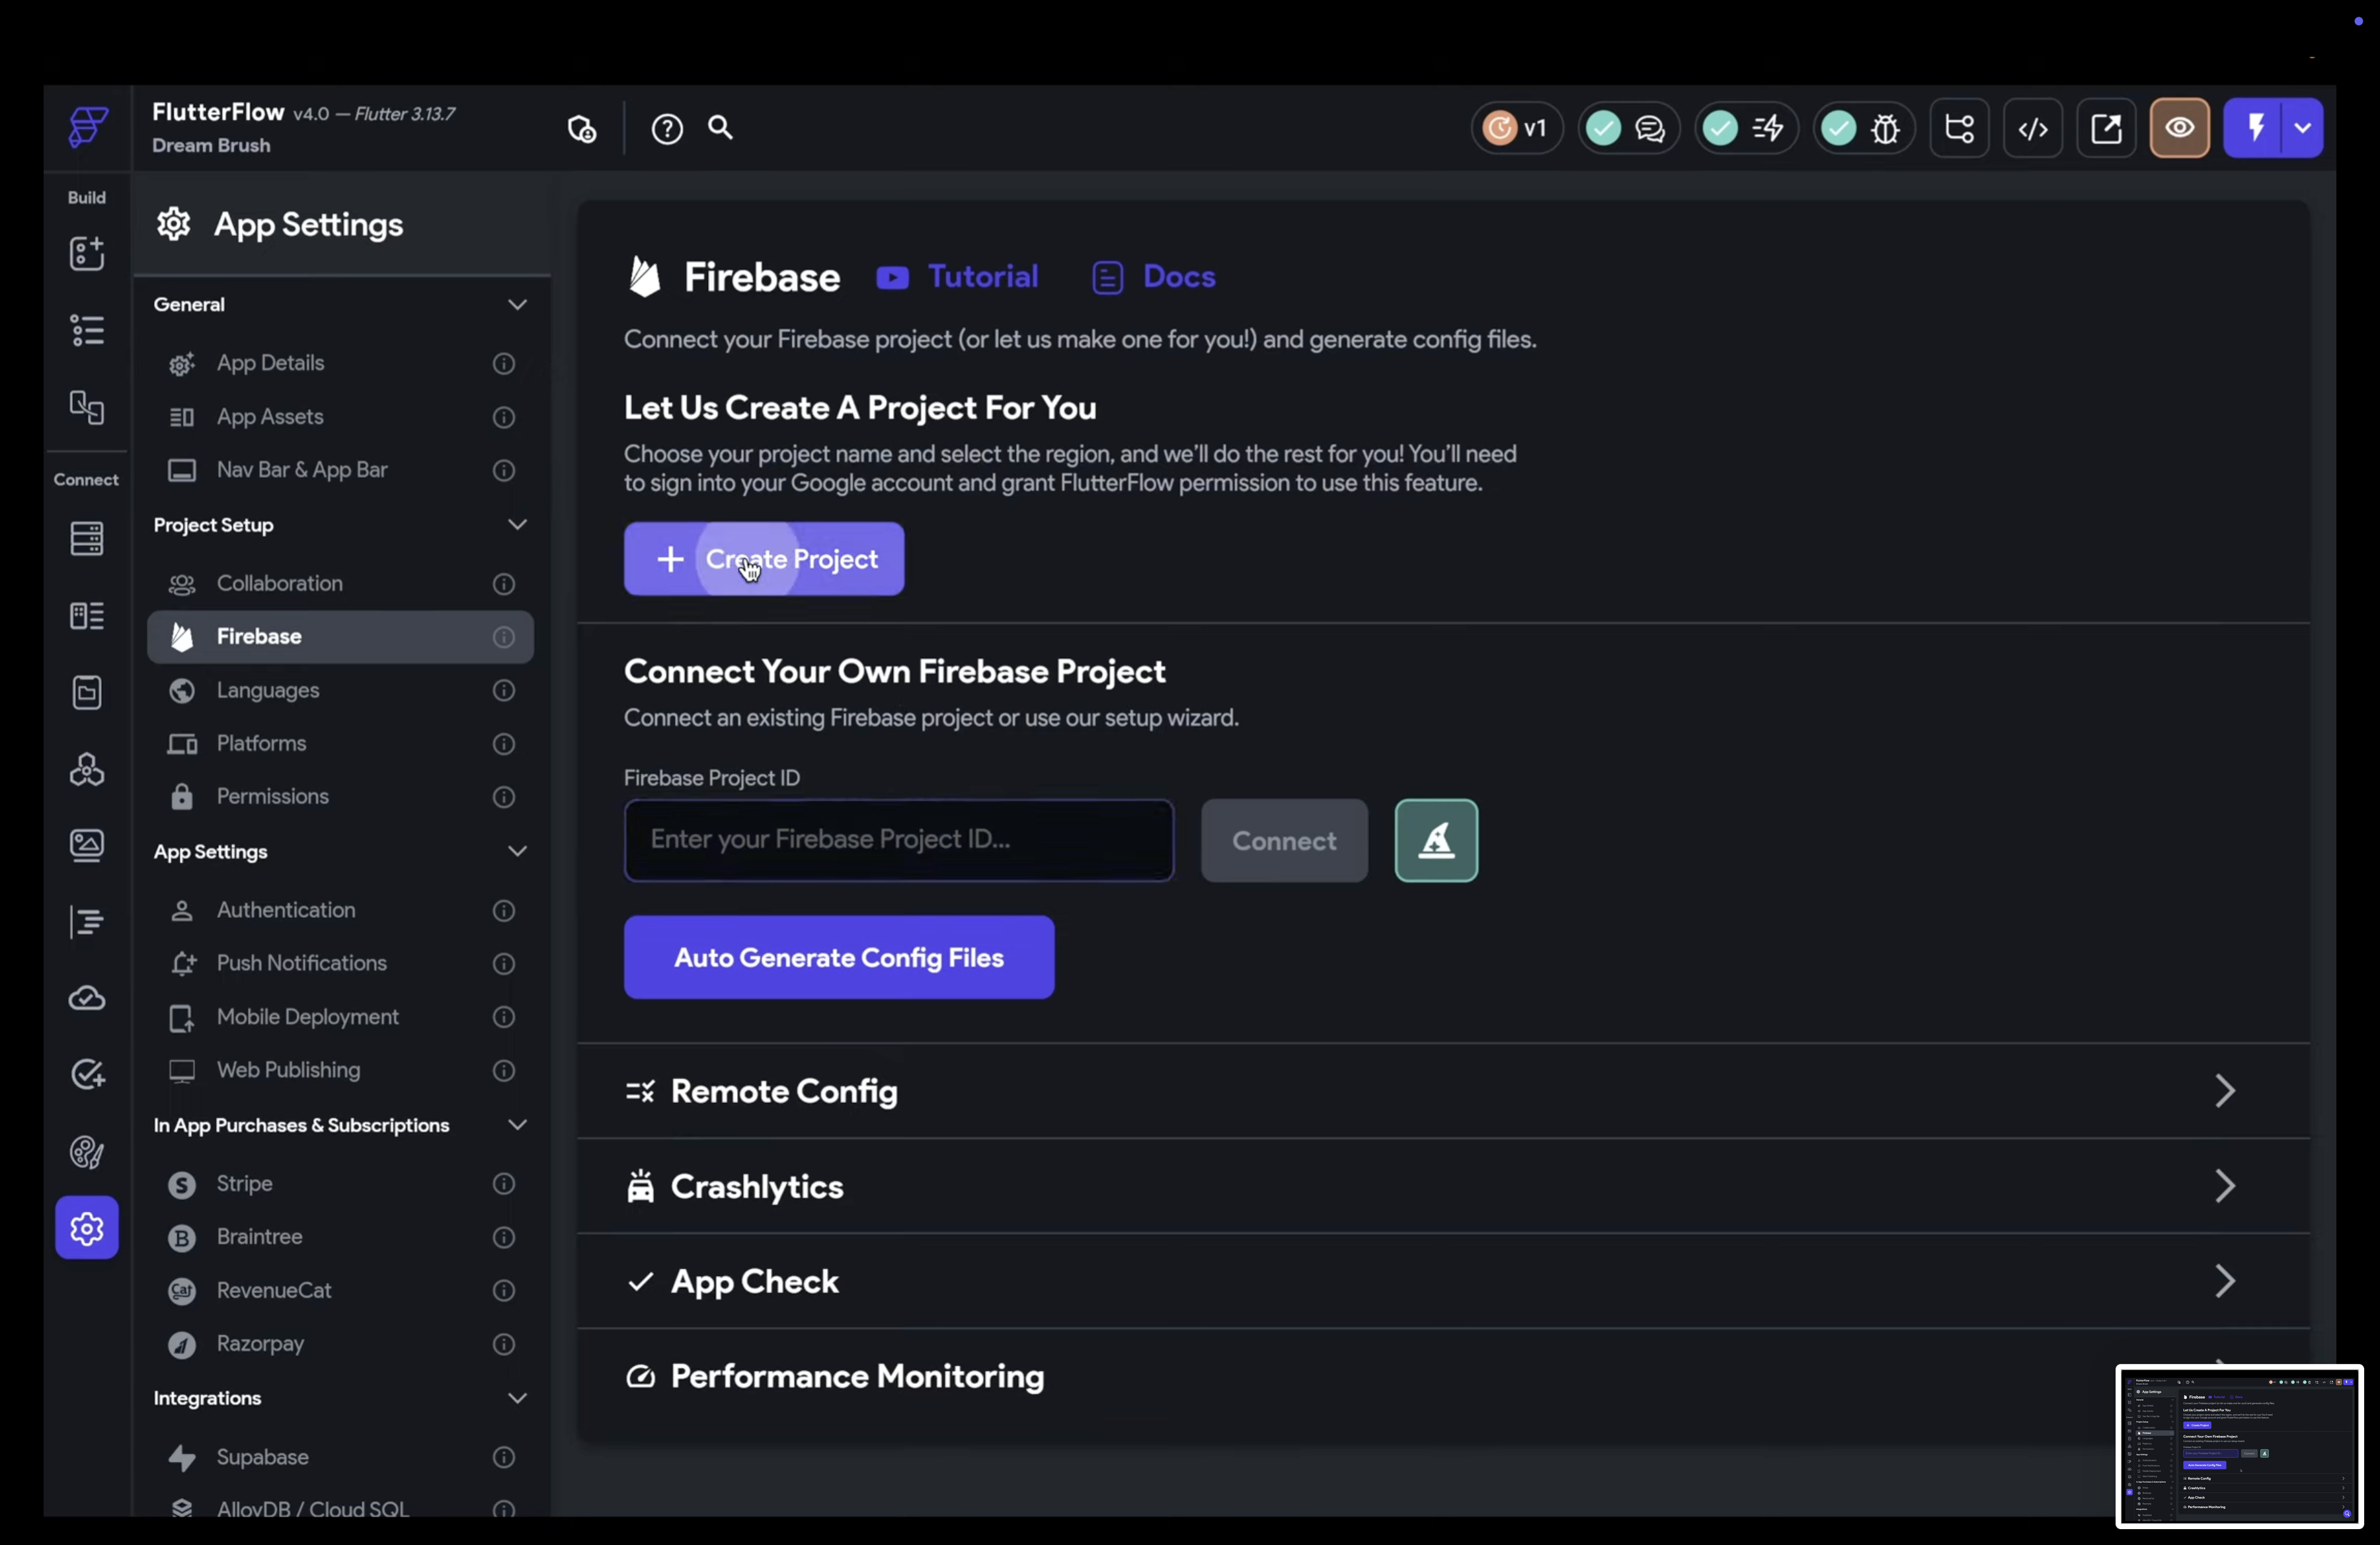
Task: Expand the App Check panel
Action: [1443, 1281]
